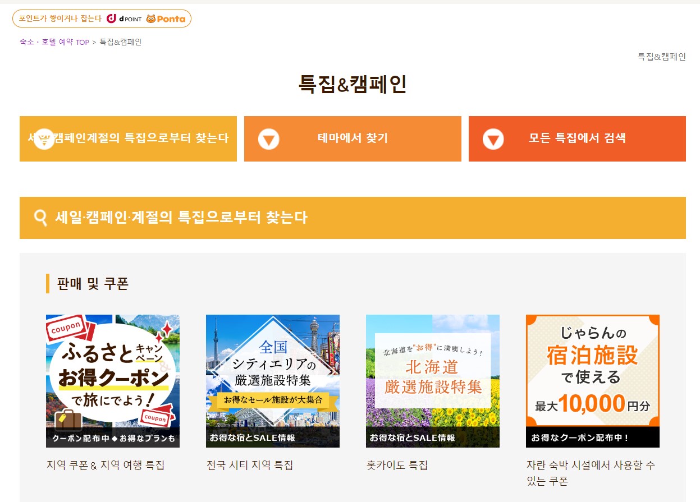
Task: Click the arrow icon on the yellow campaign banner
Action: coord(44,139)
